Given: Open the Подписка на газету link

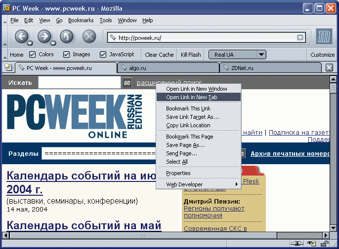Looking at the screenshot, I should (x=299, y=133).
